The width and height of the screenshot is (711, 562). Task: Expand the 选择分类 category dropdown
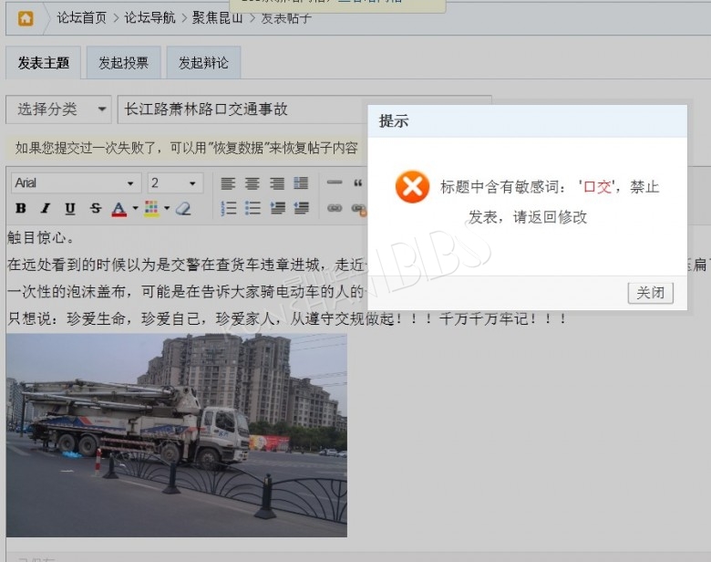[58, 109]
